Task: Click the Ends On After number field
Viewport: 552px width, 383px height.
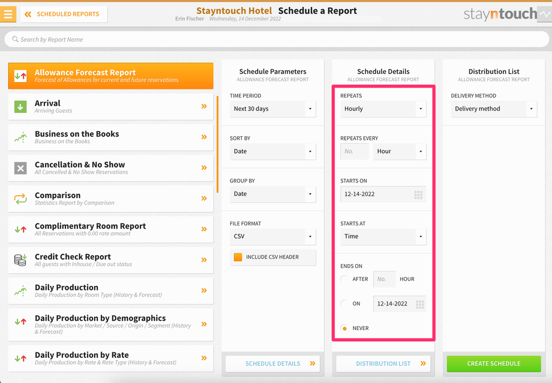Action: pos(384,279)
